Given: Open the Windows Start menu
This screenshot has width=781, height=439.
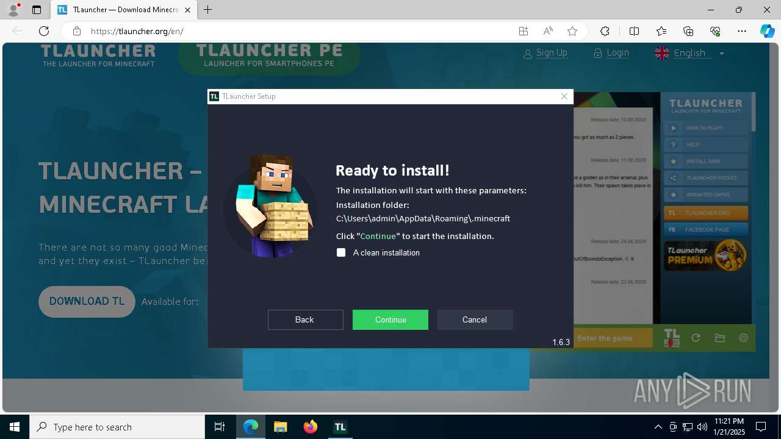Looking at the screenshot, I should point(15,427).
